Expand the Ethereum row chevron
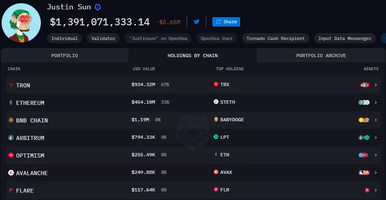 [376, 102]
